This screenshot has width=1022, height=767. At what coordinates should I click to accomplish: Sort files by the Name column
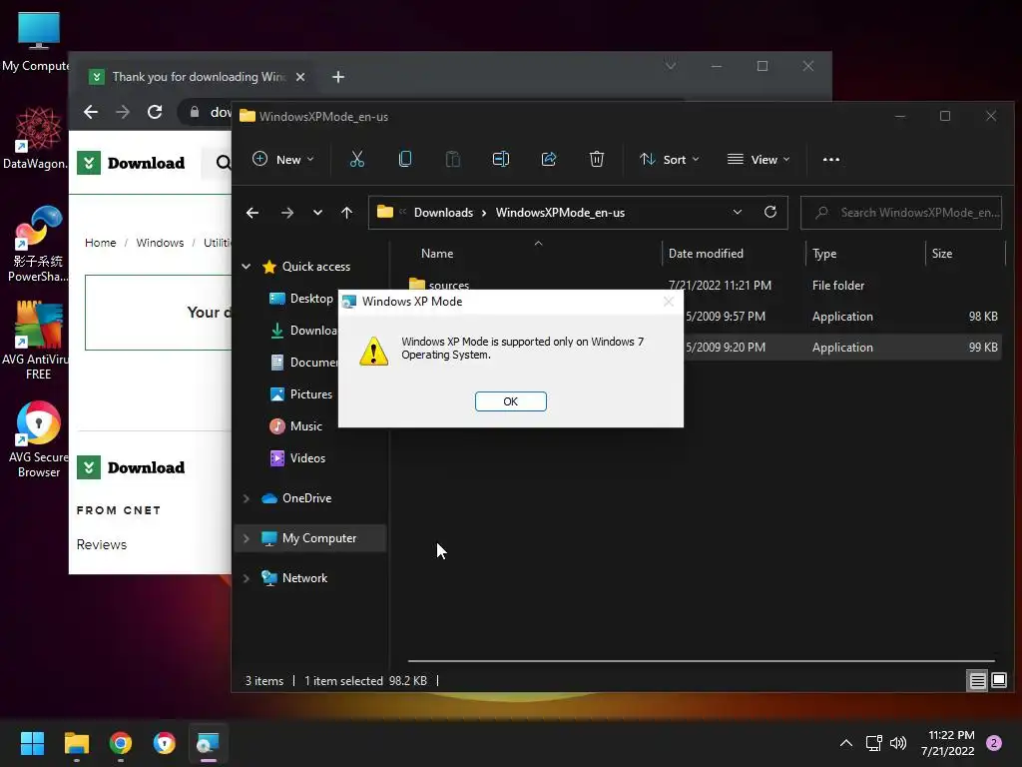pyautogui.click(x=437, y=253)
